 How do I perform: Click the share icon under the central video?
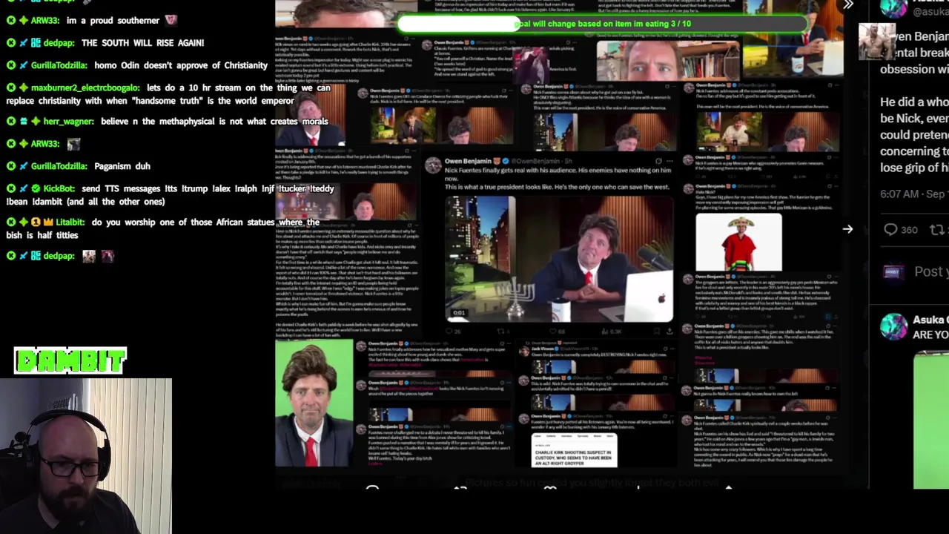[x=669, y=332]
